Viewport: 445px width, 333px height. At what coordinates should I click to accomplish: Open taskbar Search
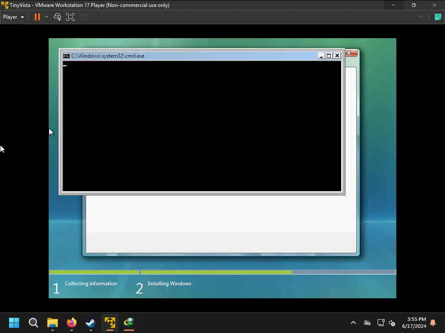tap(33, 323)
